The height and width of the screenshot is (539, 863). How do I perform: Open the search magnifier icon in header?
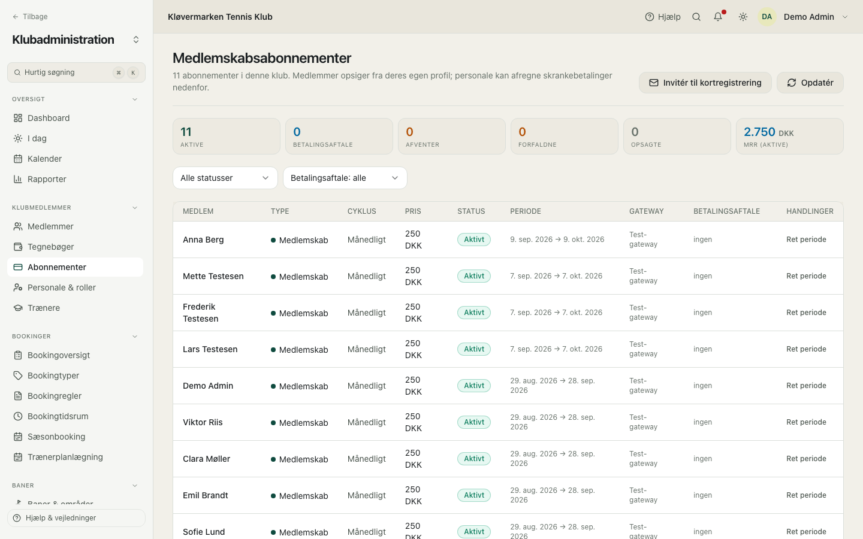(696, 17)
